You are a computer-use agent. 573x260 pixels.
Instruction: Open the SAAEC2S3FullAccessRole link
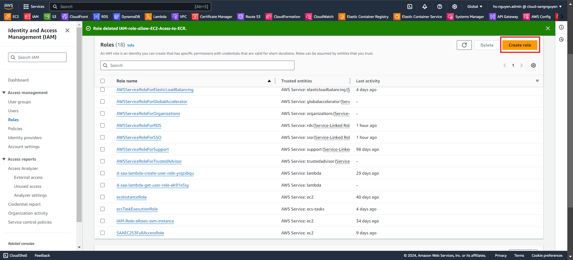tap(140, 233)
